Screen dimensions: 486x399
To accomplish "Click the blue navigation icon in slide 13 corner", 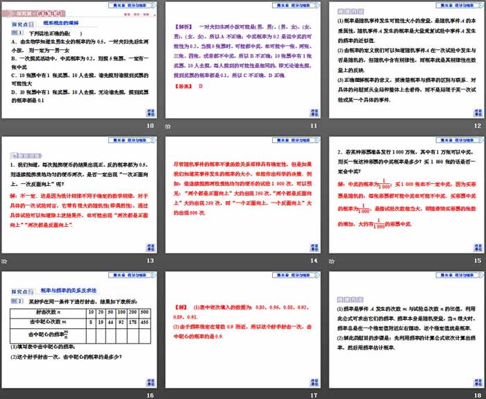I will click(151, 248).
